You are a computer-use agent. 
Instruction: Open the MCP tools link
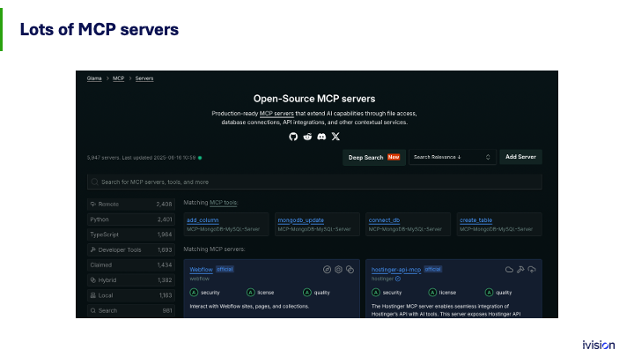[x=224, y=203]
